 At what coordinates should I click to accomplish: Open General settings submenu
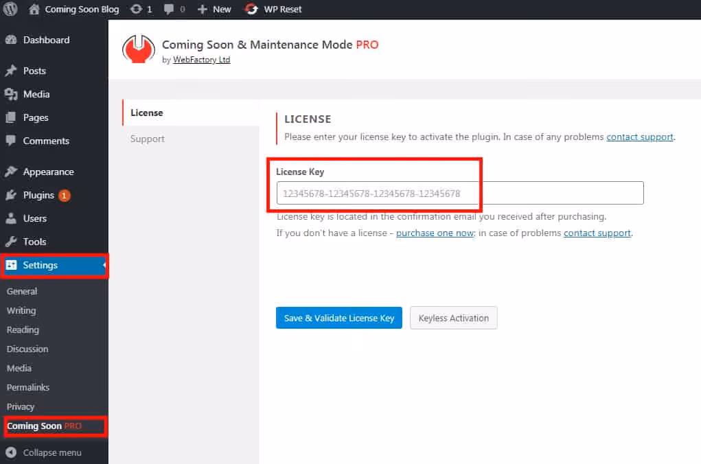point(22,292)
